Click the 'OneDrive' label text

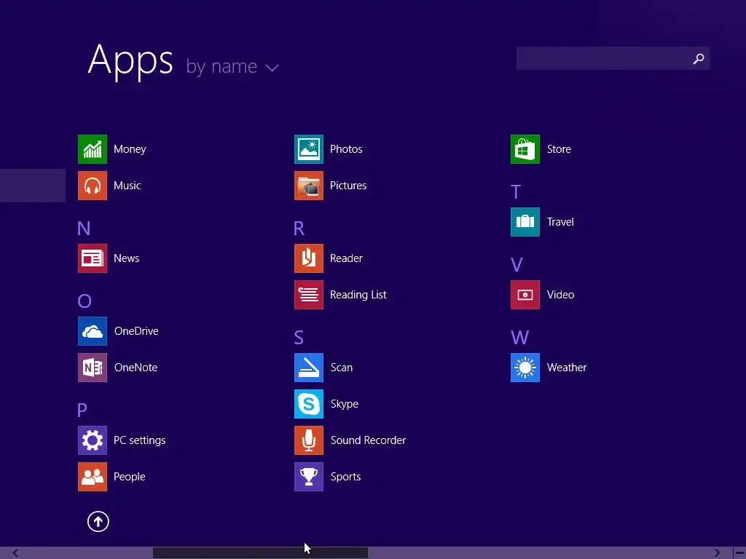[136, 331]
